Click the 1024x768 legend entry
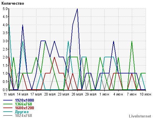153x119 pixels. click(x=24, y=115)
